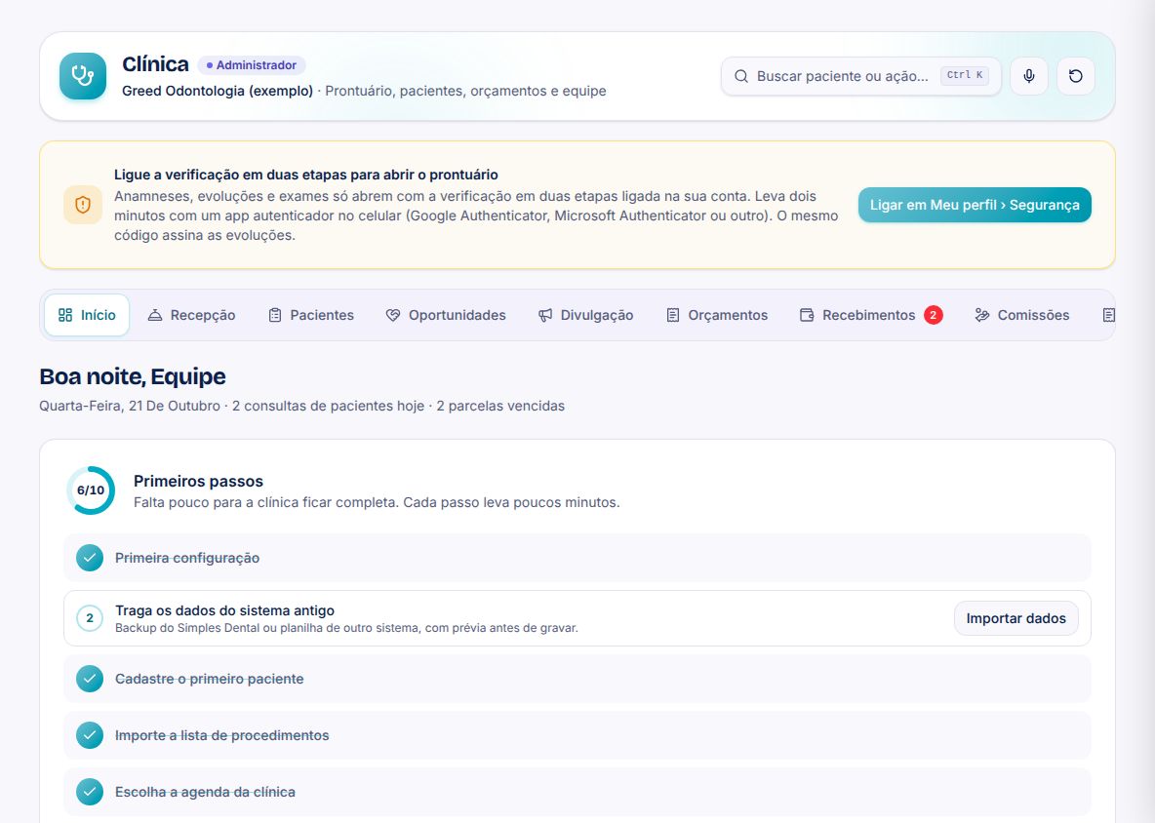
Task: Click the 2 consultas de pacientes hoje text
Action: [x=329, y=406]
